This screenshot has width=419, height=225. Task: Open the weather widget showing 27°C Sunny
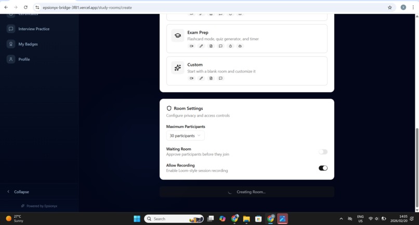point(15,219)
